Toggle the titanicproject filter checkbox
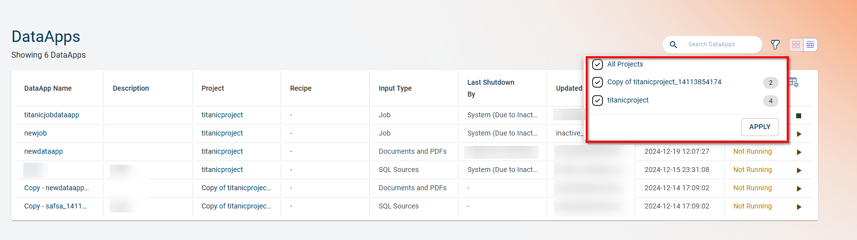The image size is (857, 240). pos(598,101)
